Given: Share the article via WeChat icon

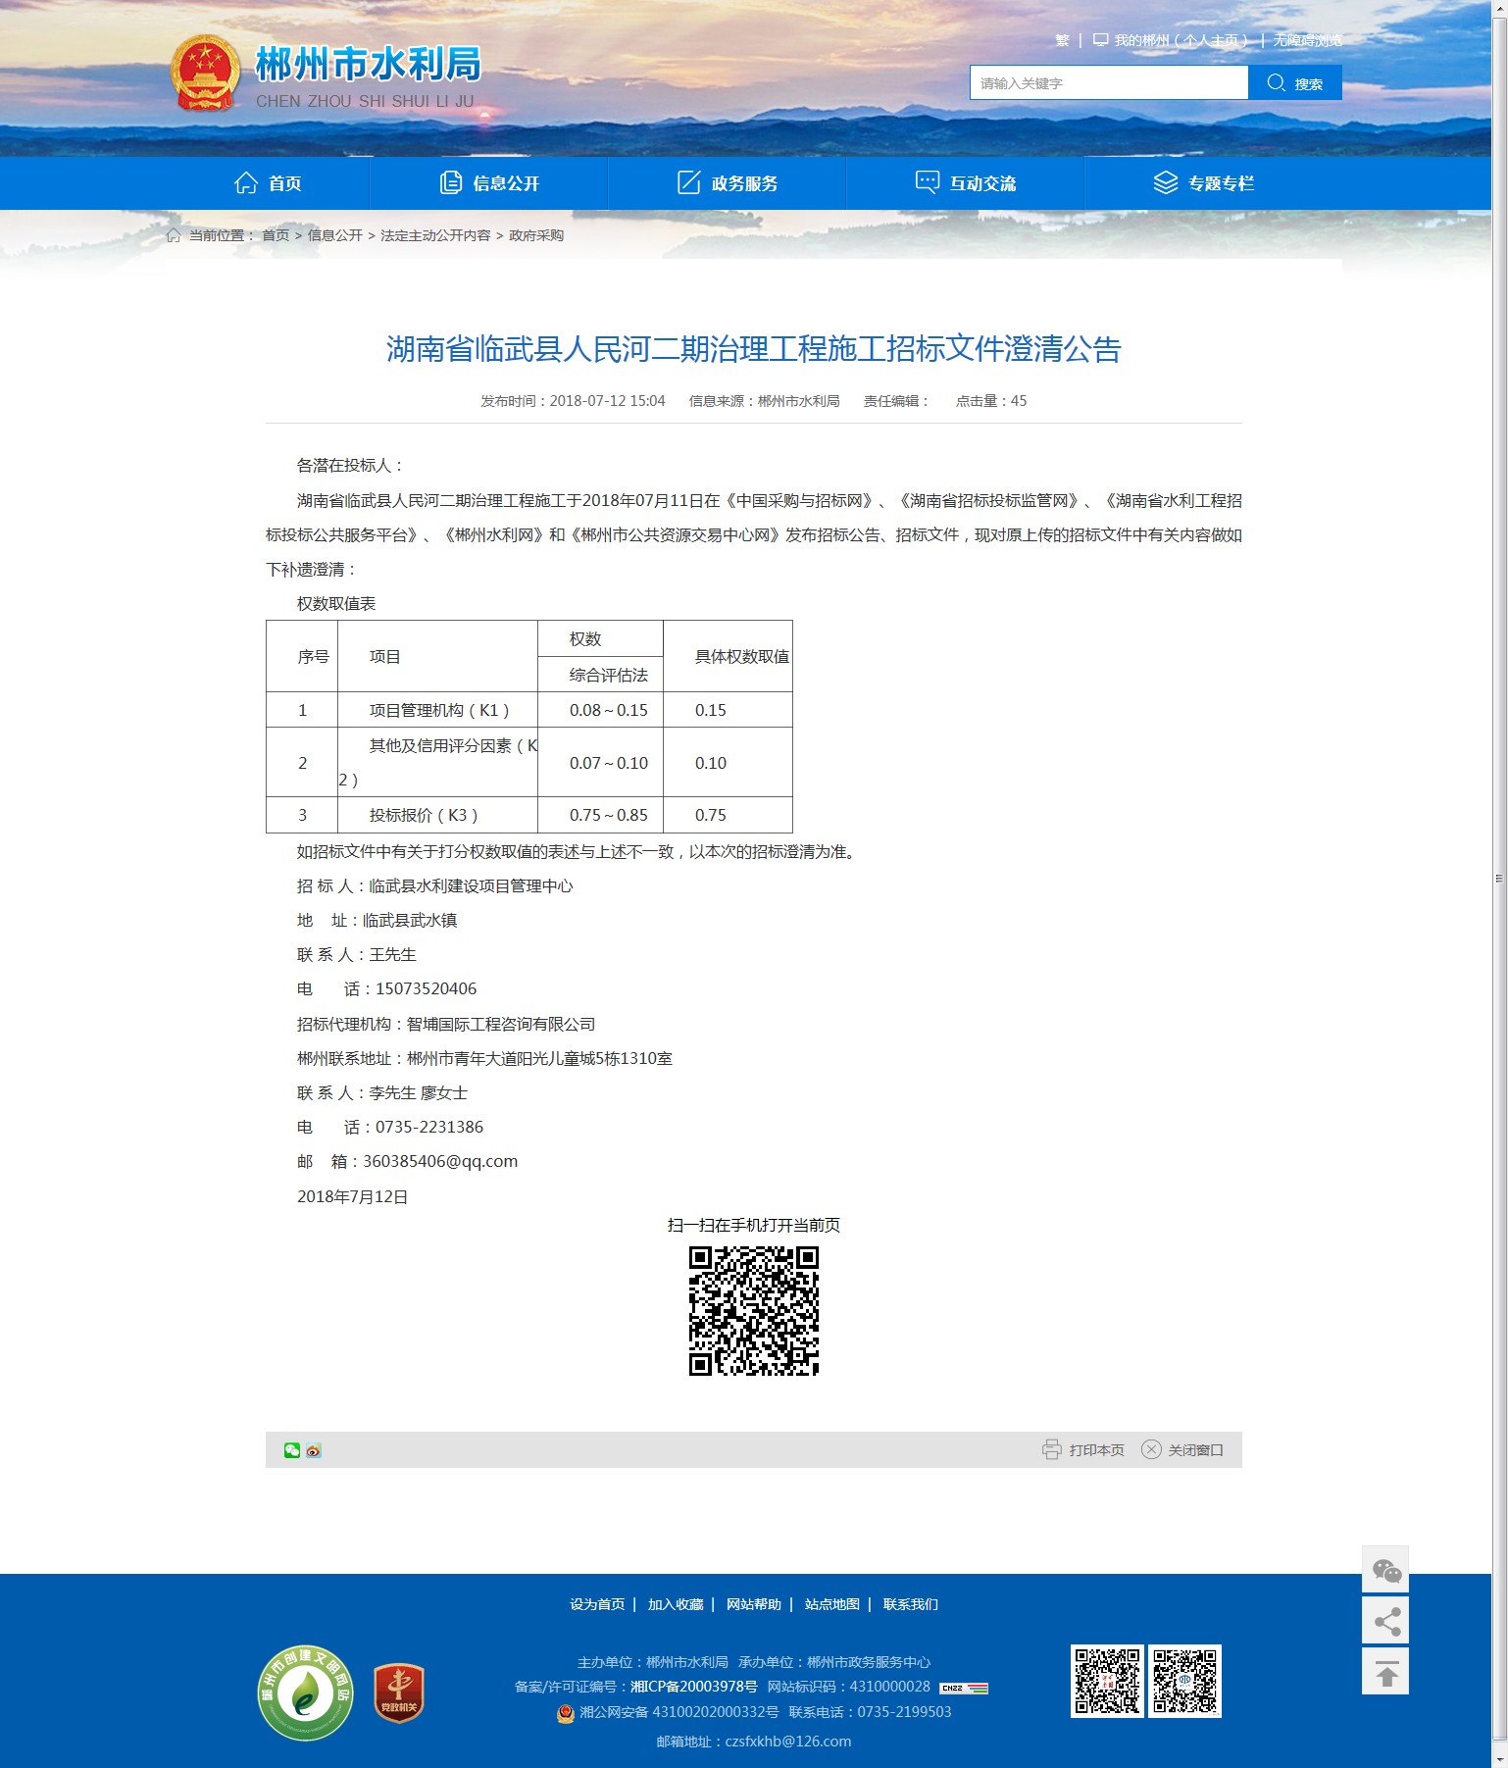Looking at the screenshot, I should (292, 1450).
